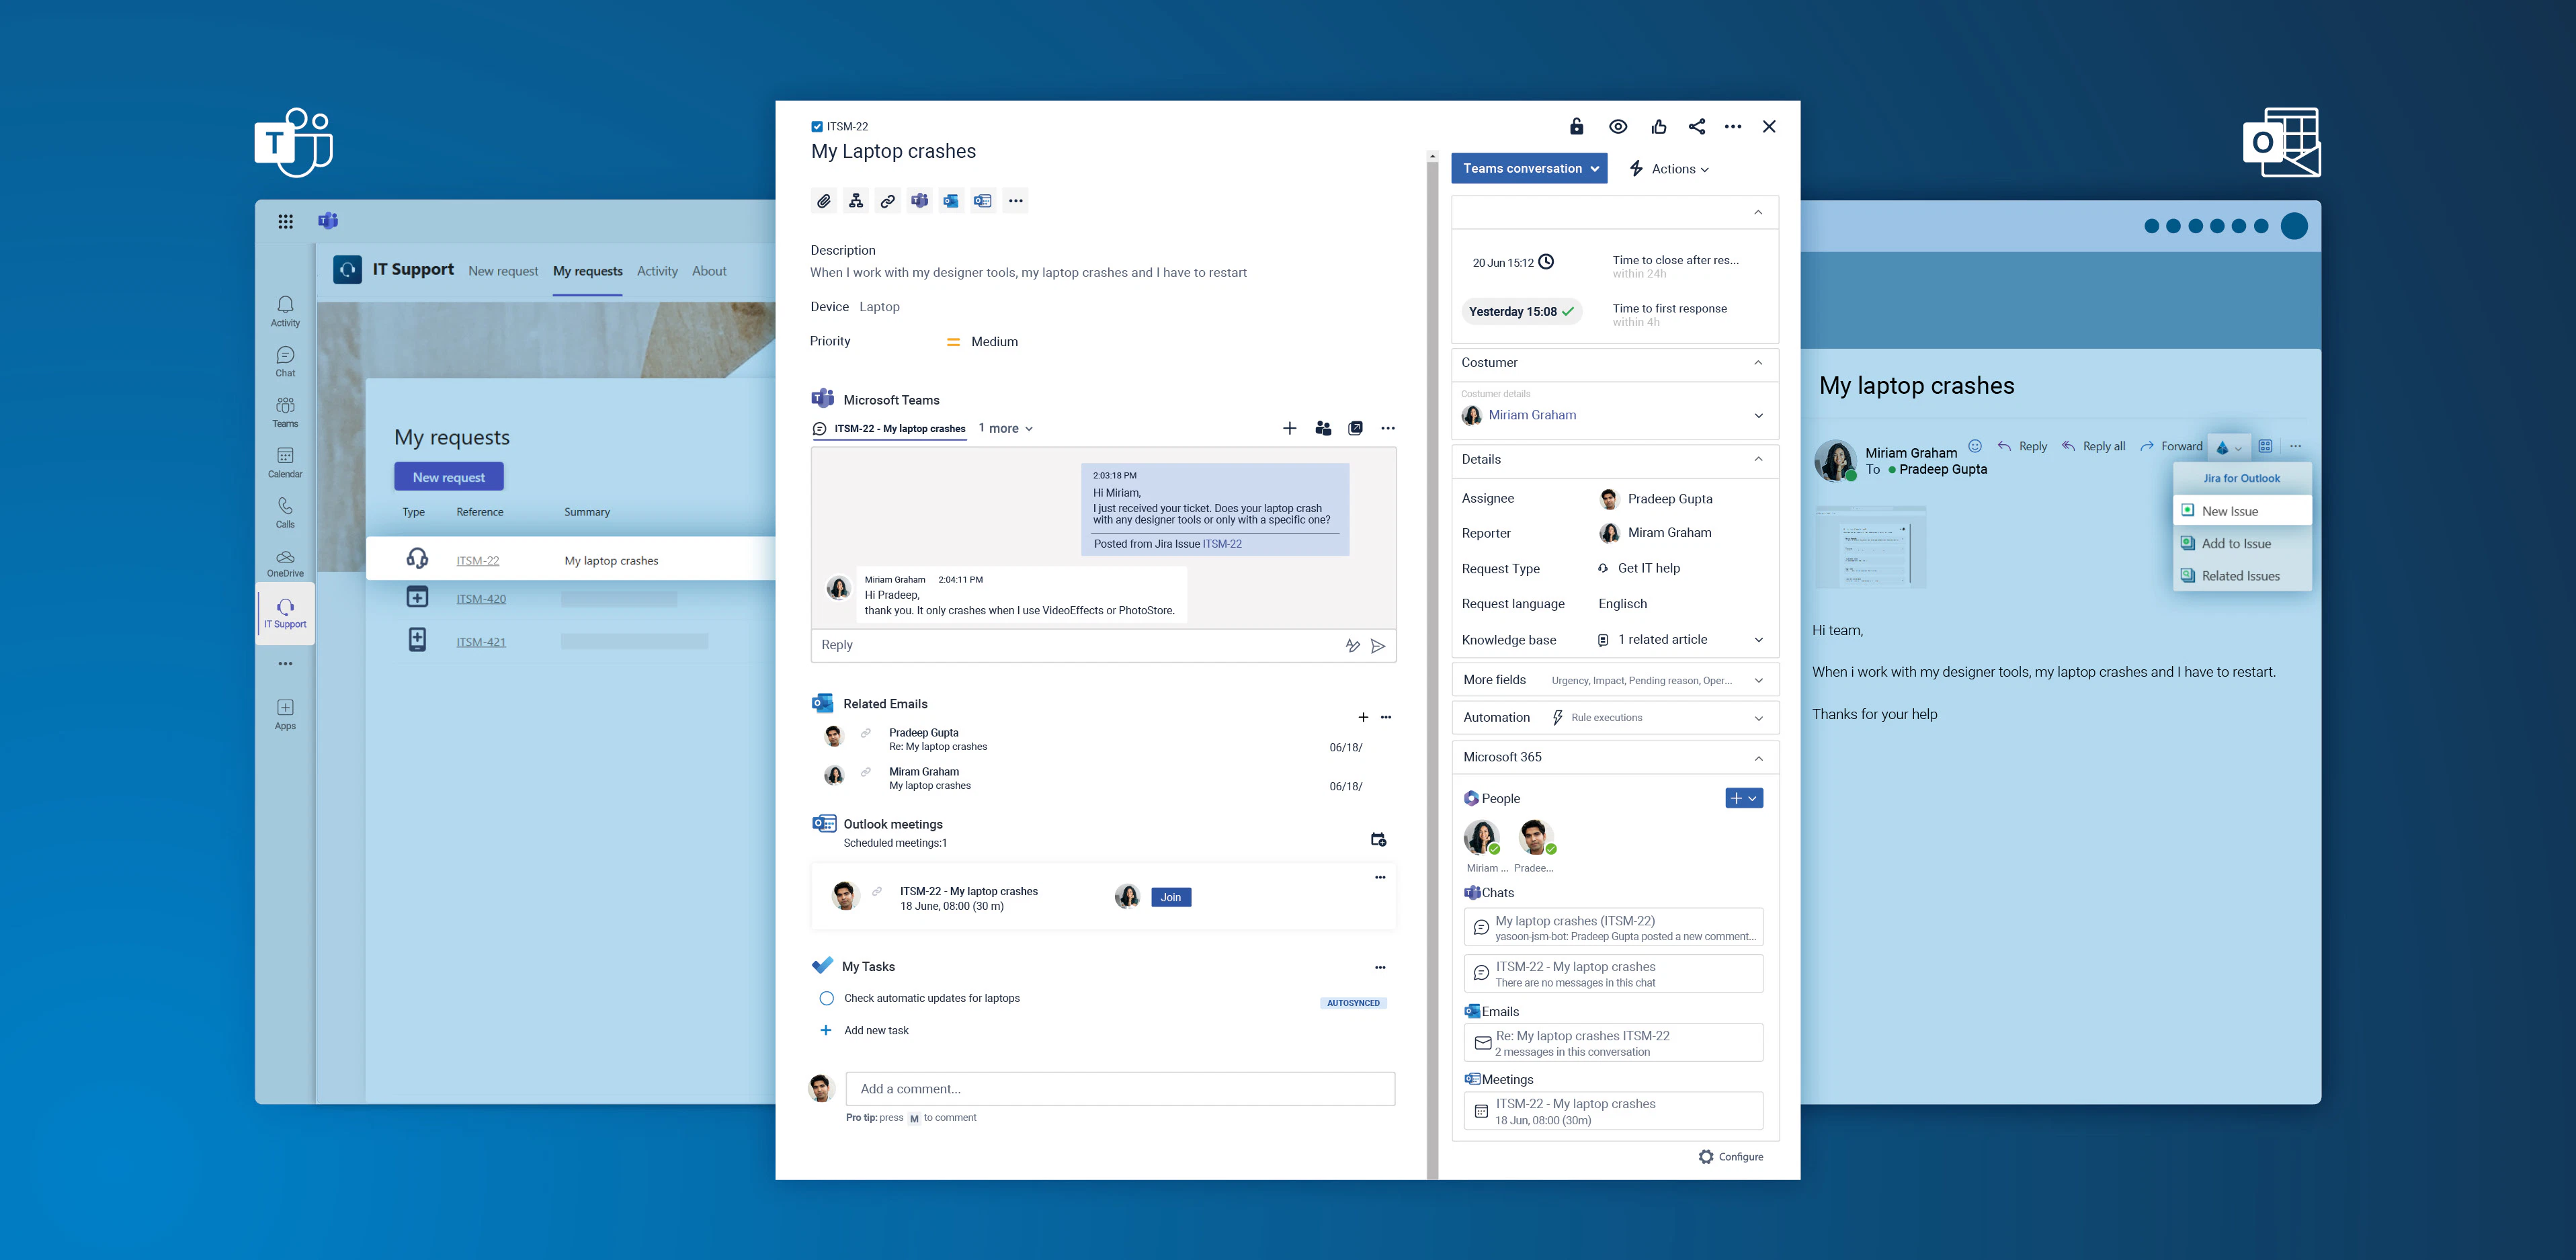Click the Outlook icon in the issue toolbar
2576x1260 pixels.
[x=951, y=200]
